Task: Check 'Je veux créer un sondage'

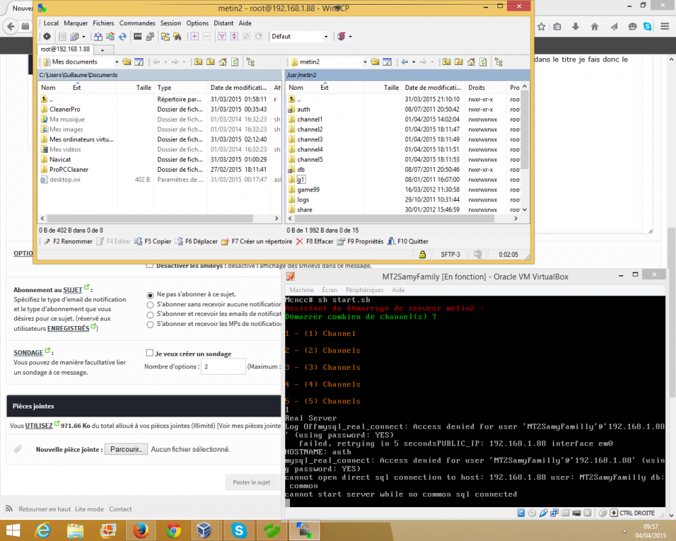Action: click(149, 353)
